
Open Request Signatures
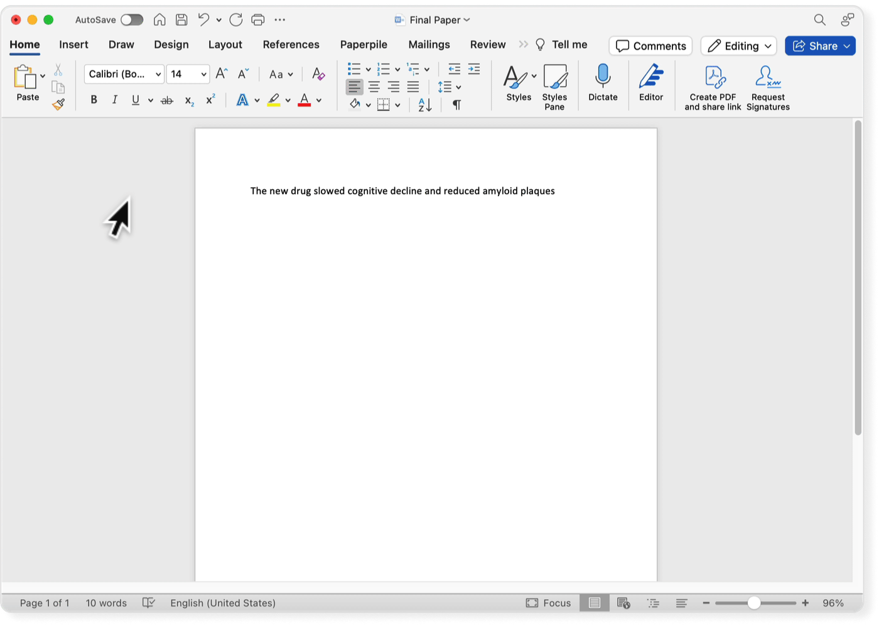[767, 85]
